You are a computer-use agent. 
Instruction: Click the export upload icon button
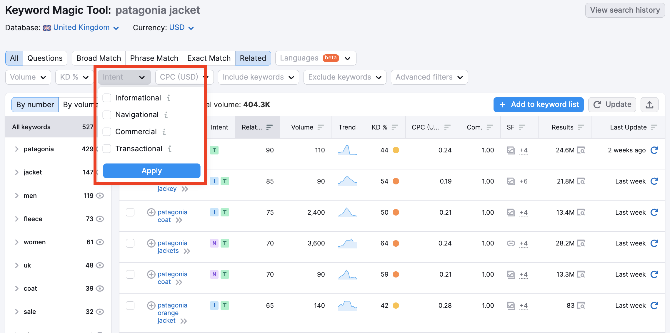coord(649,105)
